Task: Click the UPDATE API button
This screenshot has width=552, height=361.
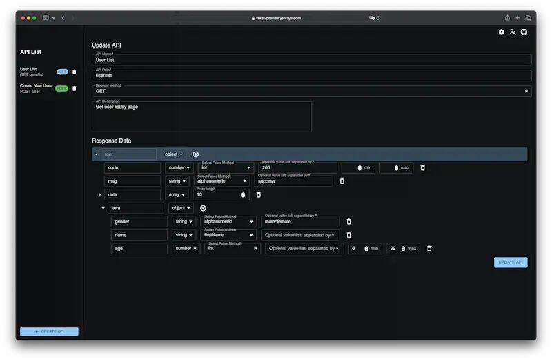Action: [x=511, y=262]
